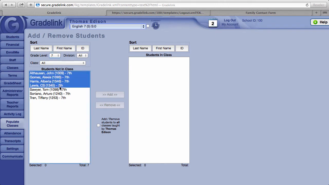Open the Division dropdown
The height and width of the screenshot is (185, 329).
click(82, 55)
